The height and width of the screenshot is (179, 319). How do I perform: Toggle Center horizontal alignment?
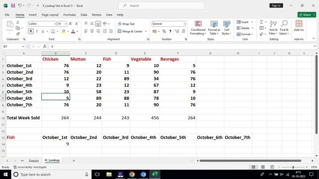[x=92, y=31]
